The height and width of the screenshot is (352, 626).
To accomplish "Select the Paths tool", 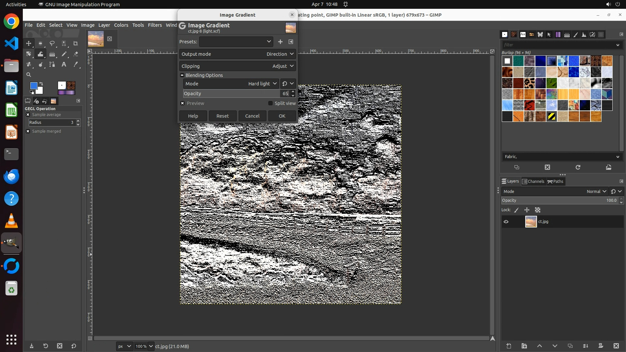I will (x=52, y=65).
